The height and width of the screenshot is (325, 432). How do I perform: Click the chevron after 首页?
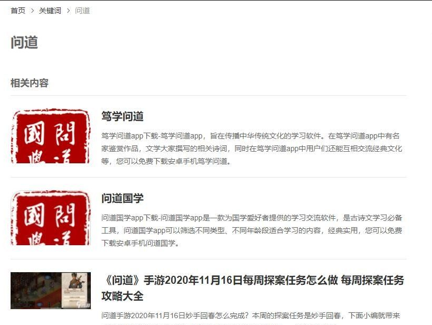coord(32,11)
